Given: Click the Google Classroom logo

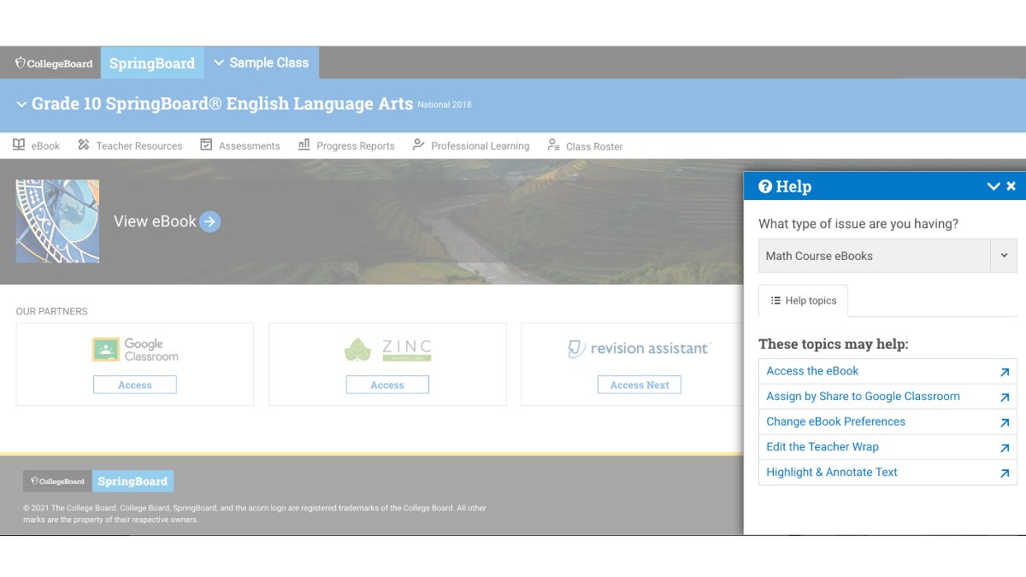Looking at the screenshot, I should point(135,350).
